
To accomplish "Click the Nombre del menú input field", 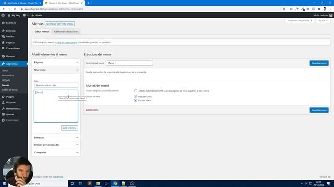I will pos(129,63).
